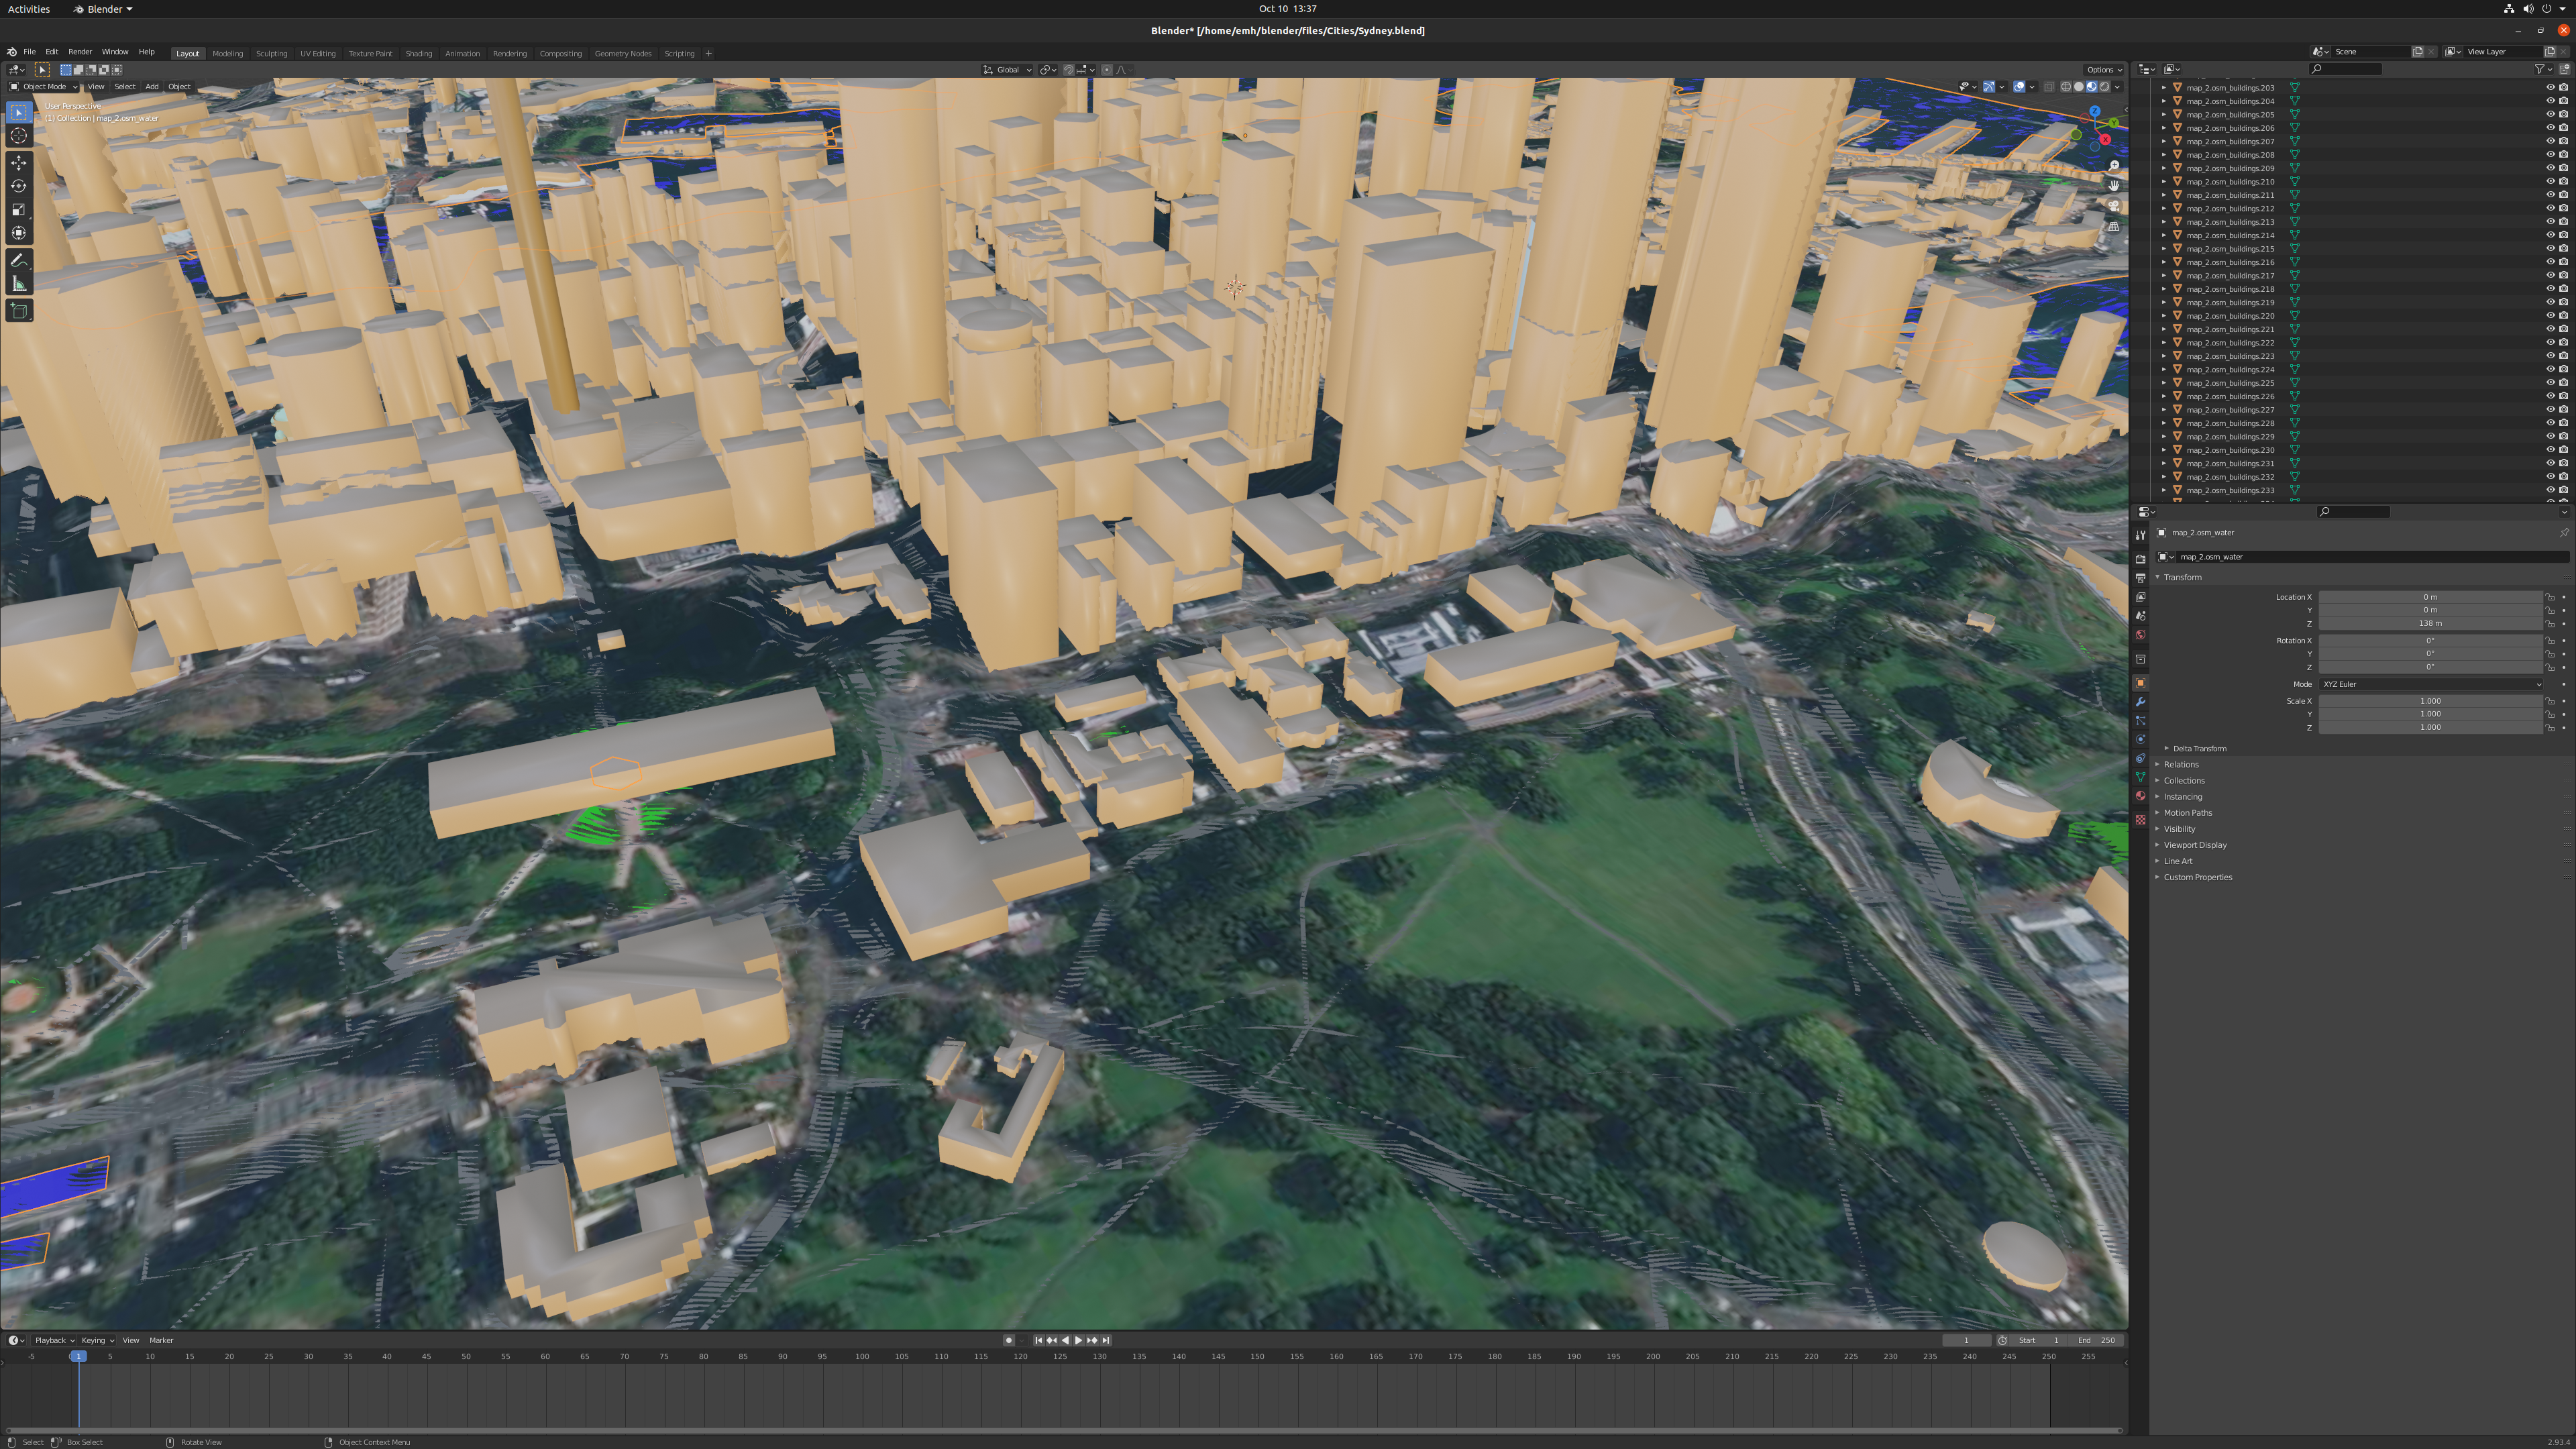Open the View Layer properties tab
2576x1449 pixels.
click(2140, 597)
